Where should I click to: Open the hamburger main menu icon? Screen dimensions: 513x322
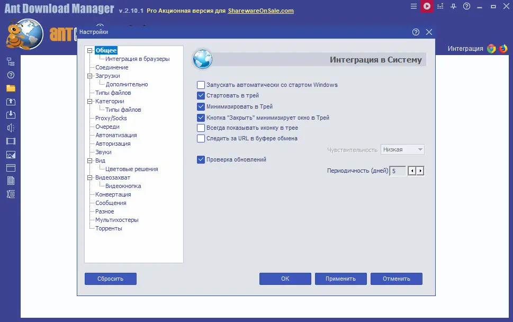point(413,6)
